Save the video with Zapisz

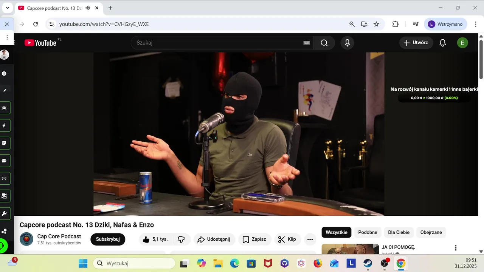(x=254, y=239)
